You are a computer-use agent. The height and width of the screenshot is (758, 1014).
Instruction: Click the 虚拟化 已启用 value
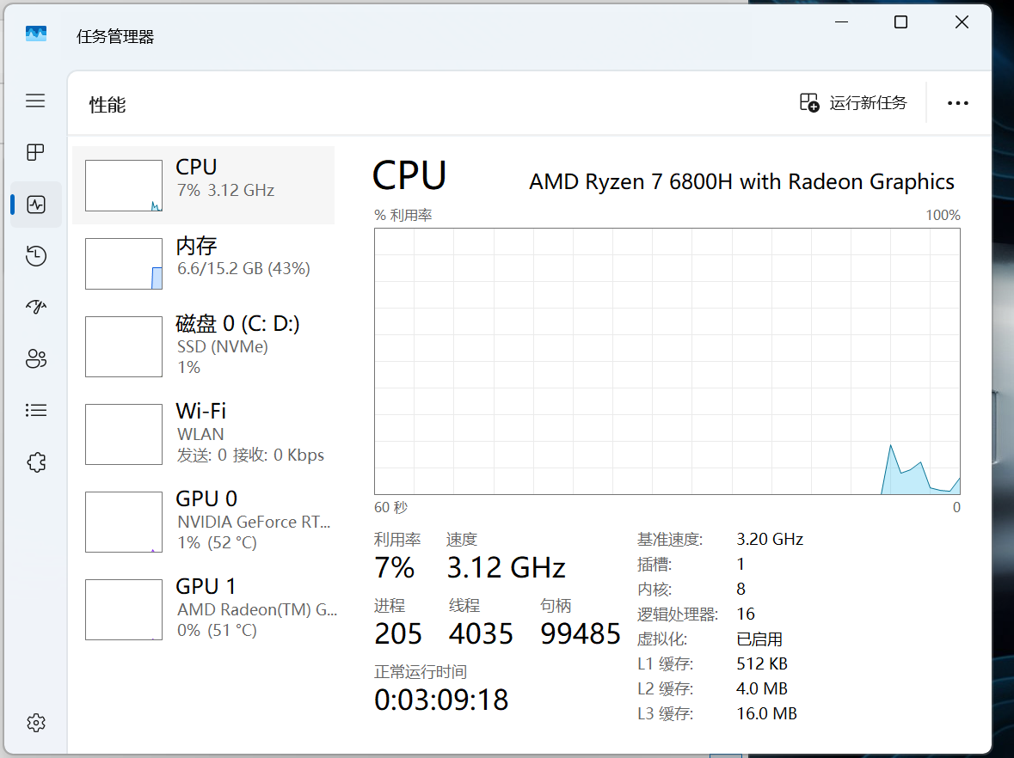tap(759, 639)
